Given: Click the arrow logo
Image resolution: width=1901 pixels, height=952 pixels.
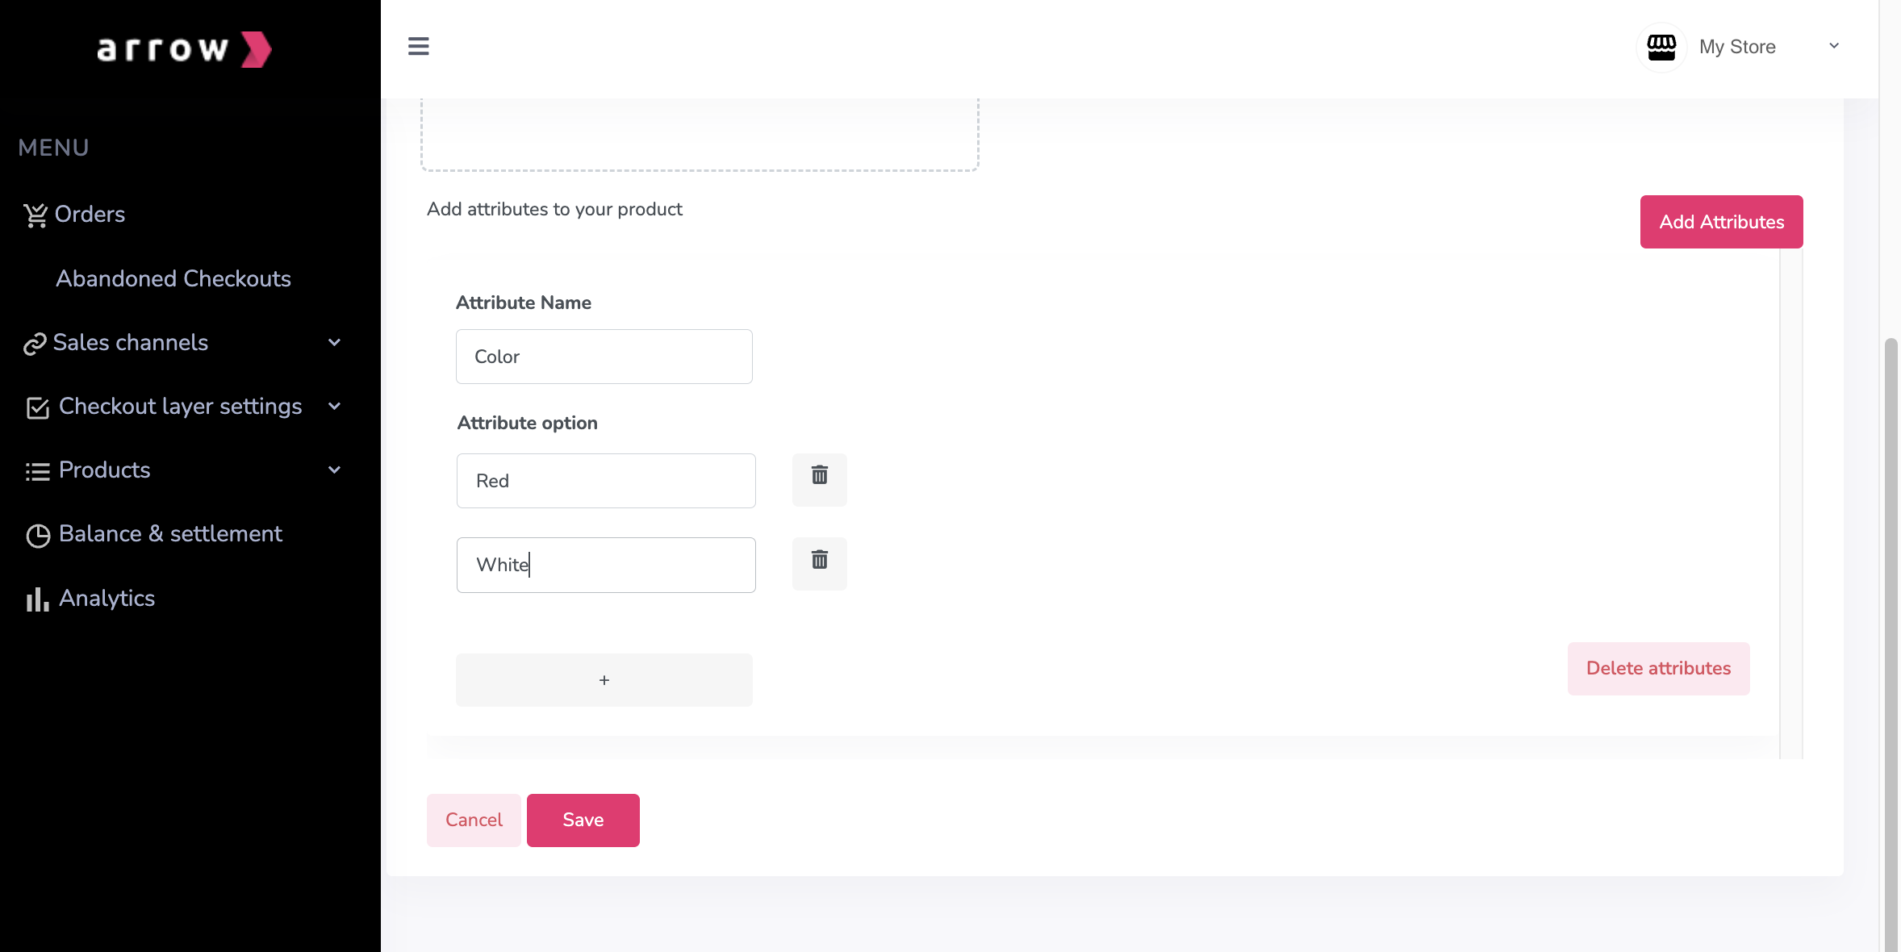Looking at the screenshot, I should pyautogui.click(x=184, y=49).
